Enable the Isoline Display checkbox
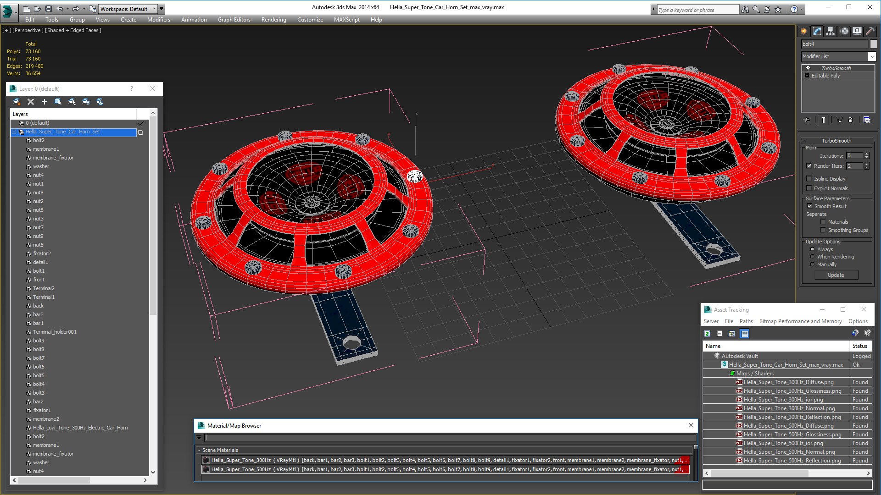This screenshot has width=881, height=495. [x=809, y=179]
